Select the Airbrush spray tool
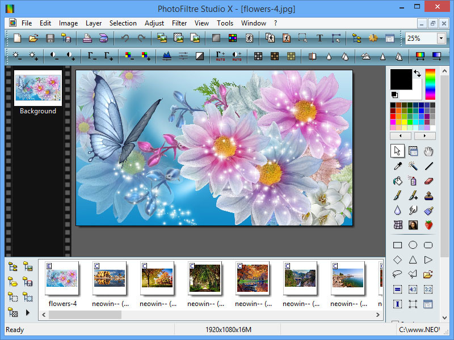This screenshot has height=340, width=454. click(x=413, y=181)
